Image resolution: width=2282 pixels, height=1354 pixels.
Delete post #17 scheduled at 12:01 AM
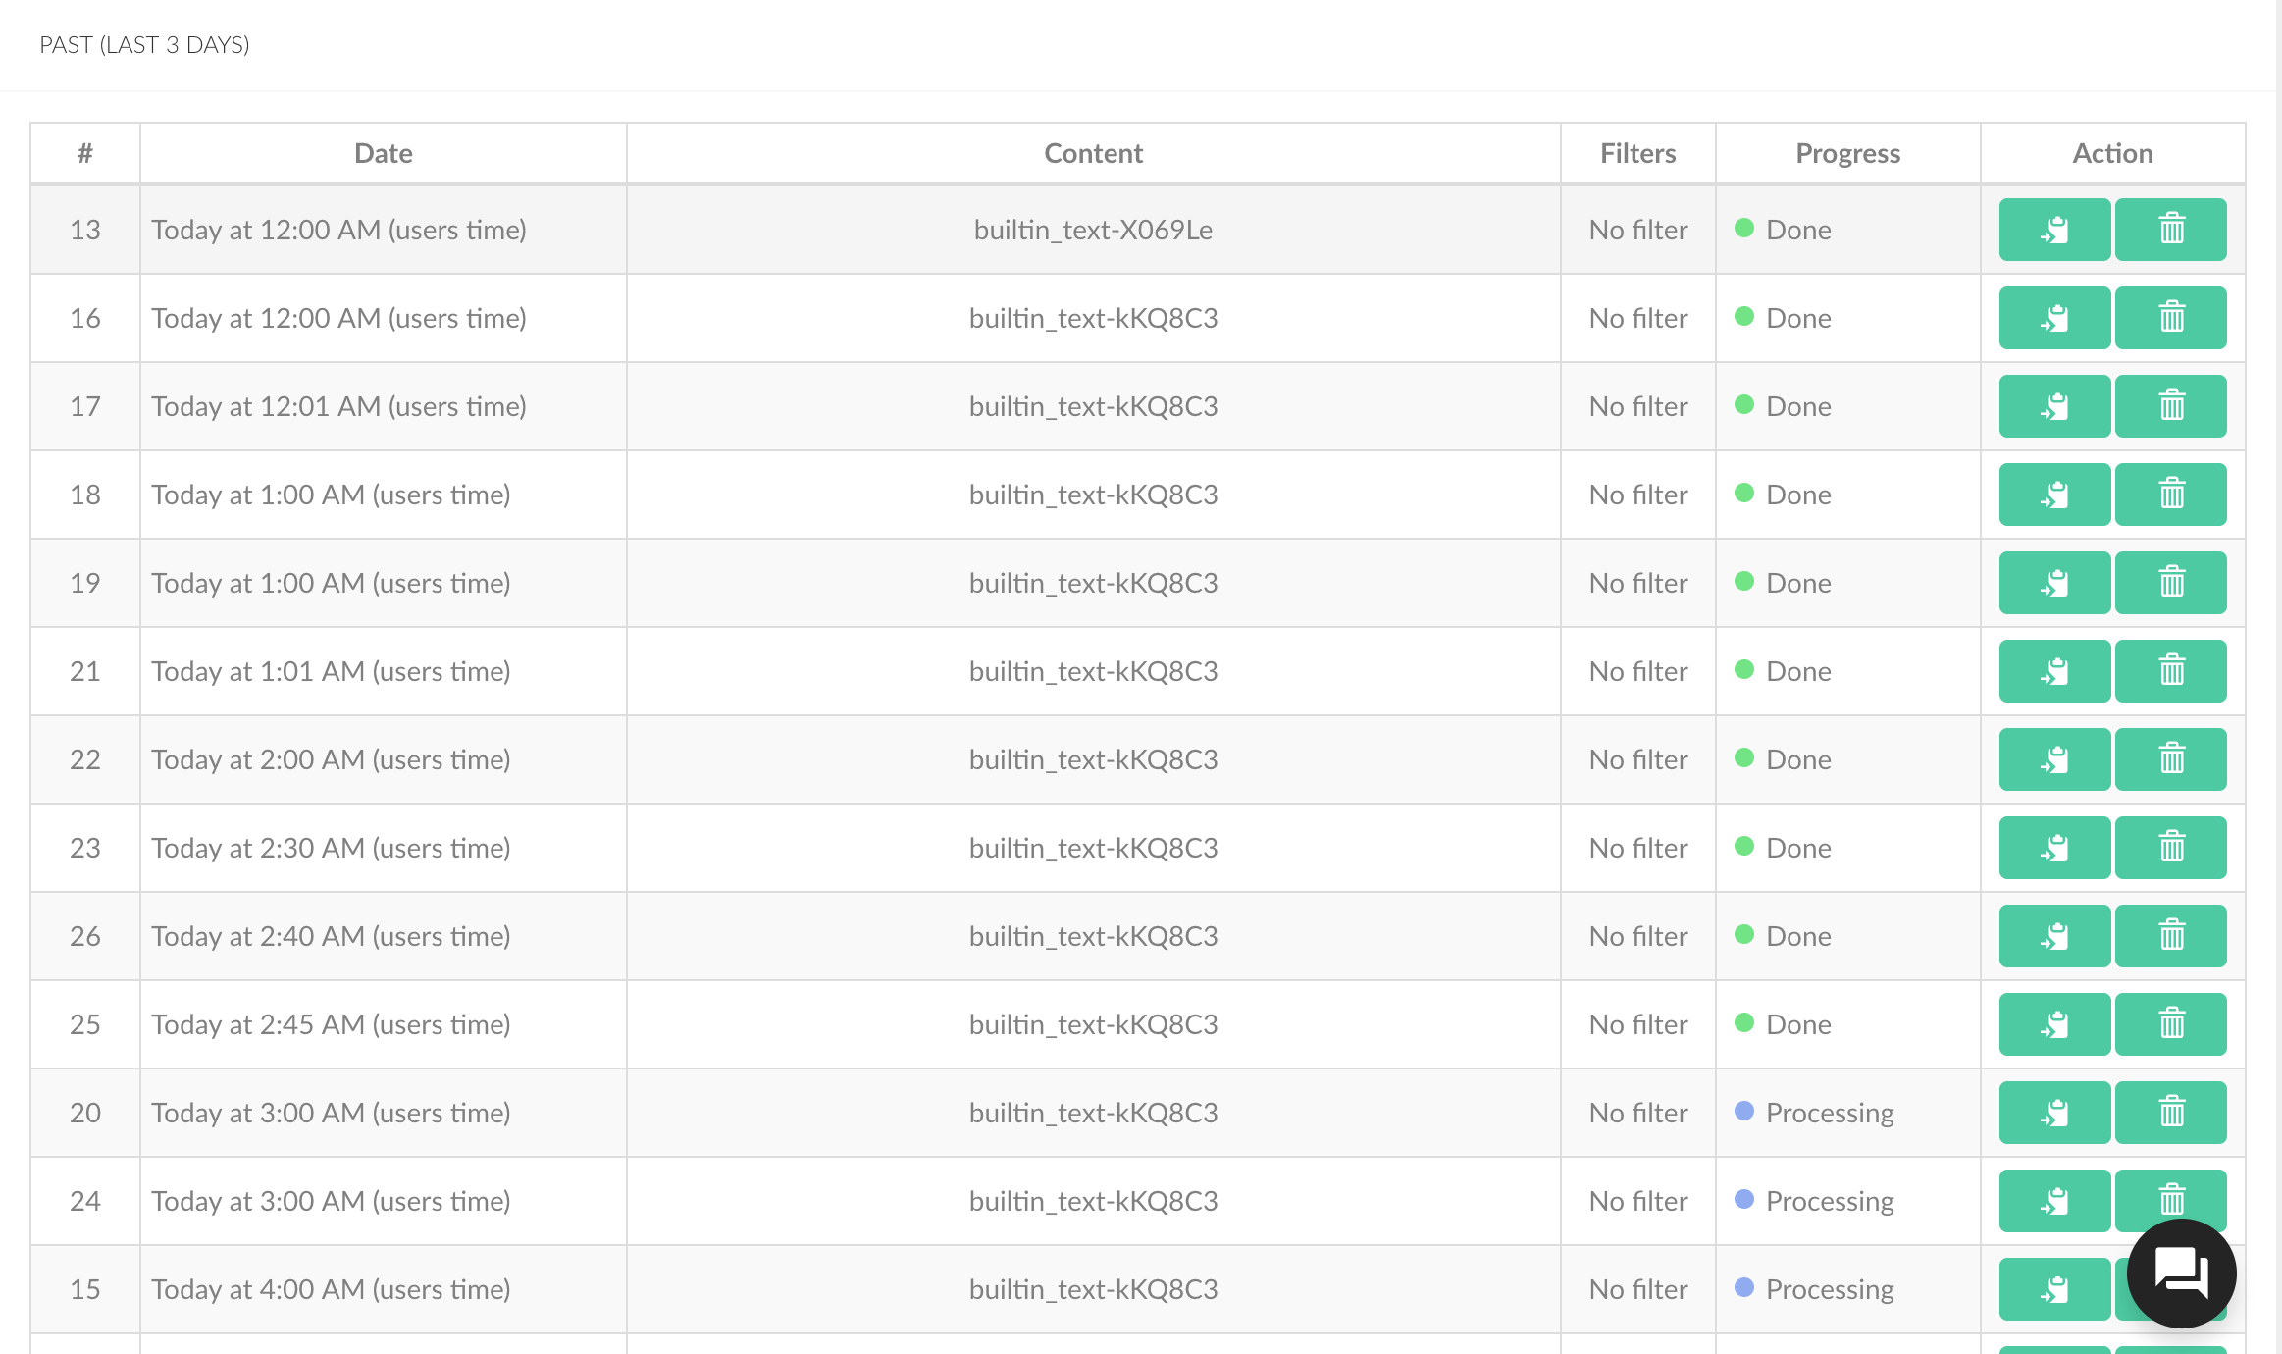2170,406
